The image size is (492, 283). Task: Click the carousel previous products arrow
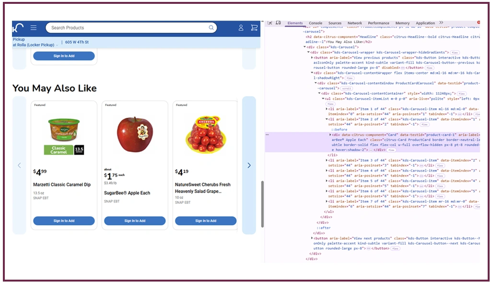tap(19, 165)
